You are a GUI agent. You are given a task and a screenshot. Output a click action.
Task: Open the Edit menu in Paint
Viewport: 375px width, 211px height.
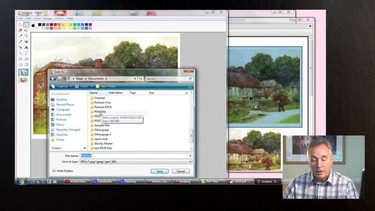[x=29, y=18]
